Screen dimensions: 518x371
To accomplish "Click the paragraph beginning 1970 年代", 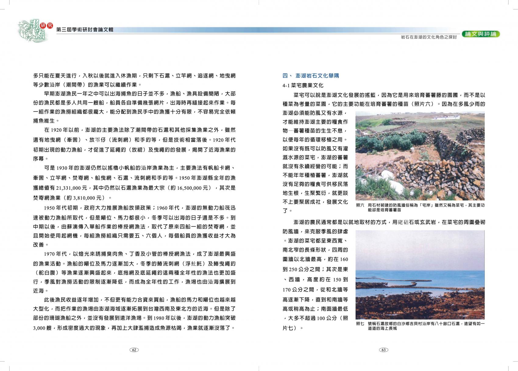I will pyautogui.click(x=134, y=272).
